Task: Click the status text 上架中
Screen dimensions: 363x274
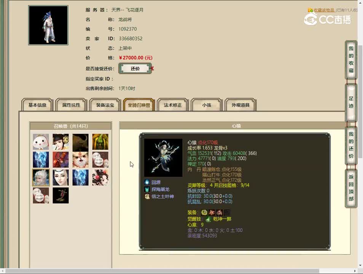Action: pyautogui.click(x=125, y=48)
